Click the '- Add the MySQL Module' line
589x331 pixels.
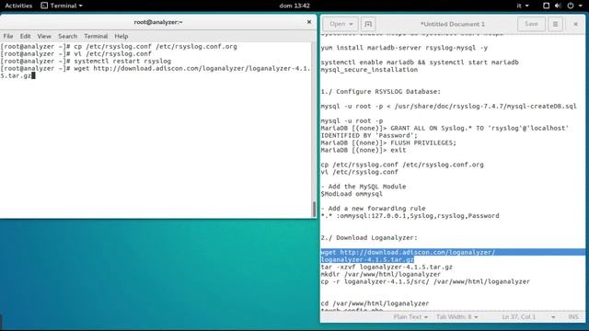364,187
